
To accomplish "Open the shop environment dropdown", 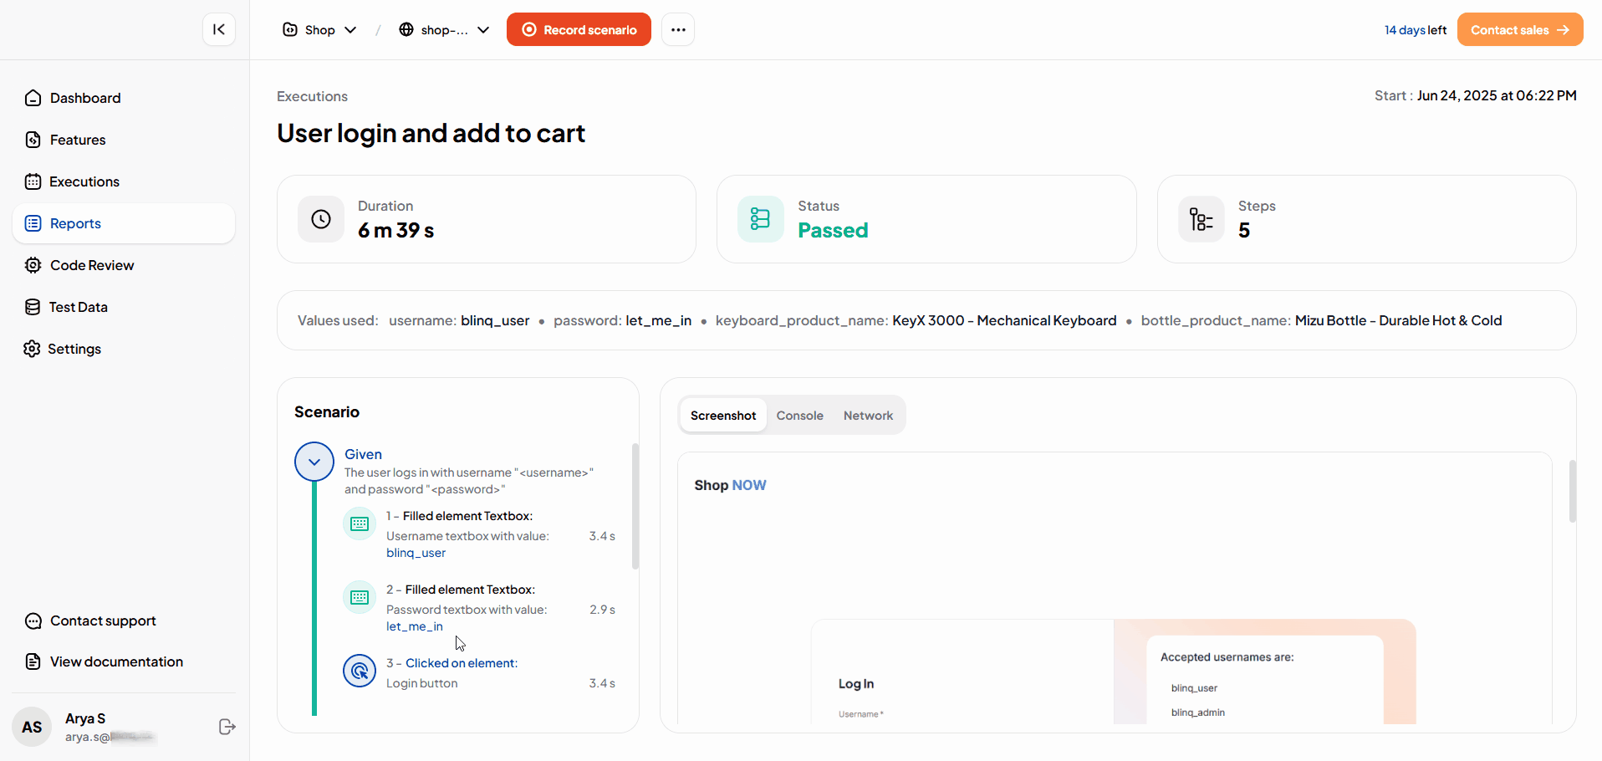I will [444, 30].
